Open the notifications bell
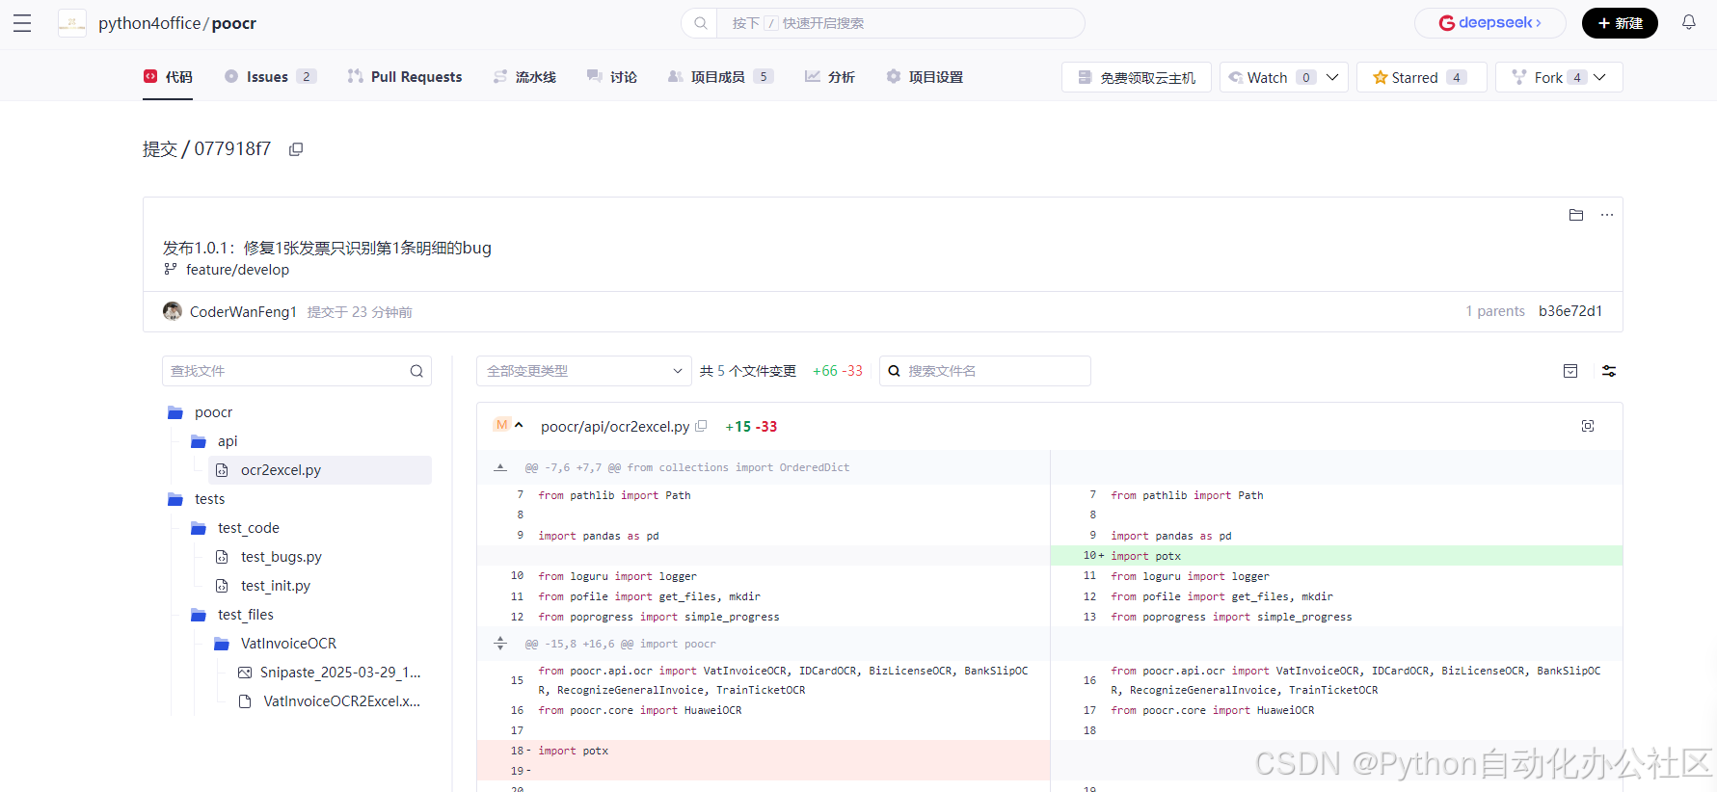 click(1689, 22)
